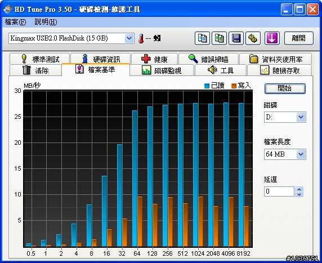The width and height of the screenshot is (322, 263).
Task: Click the orange 寫入 write legend swatch
Action: point(234,86)
